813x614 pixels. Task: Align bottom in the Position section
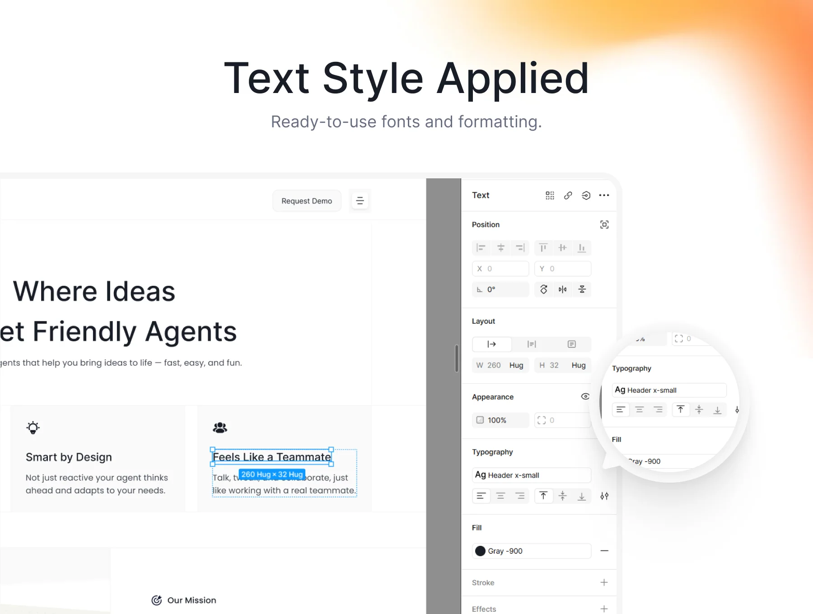582,248
